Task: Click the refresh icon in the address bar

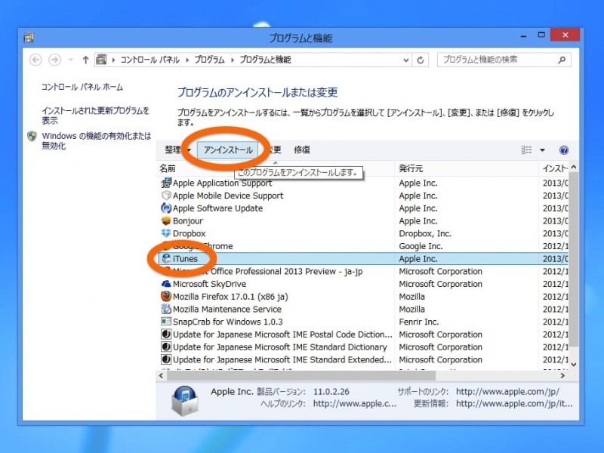Action: [x=421, y=60]
